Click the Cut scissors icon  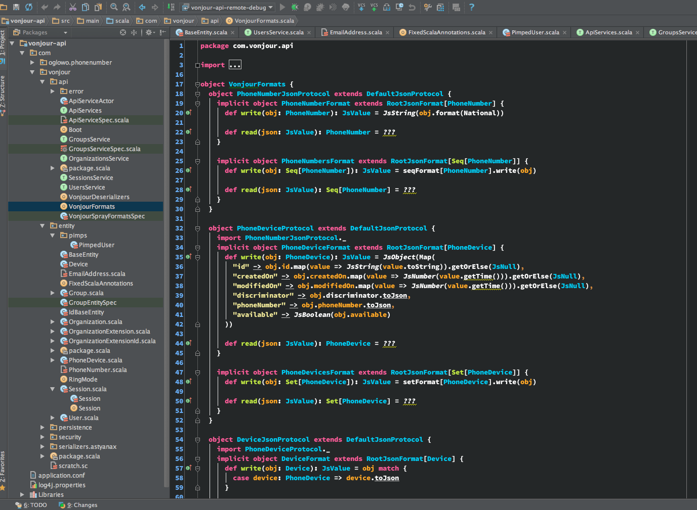click(x=73, y=7)
